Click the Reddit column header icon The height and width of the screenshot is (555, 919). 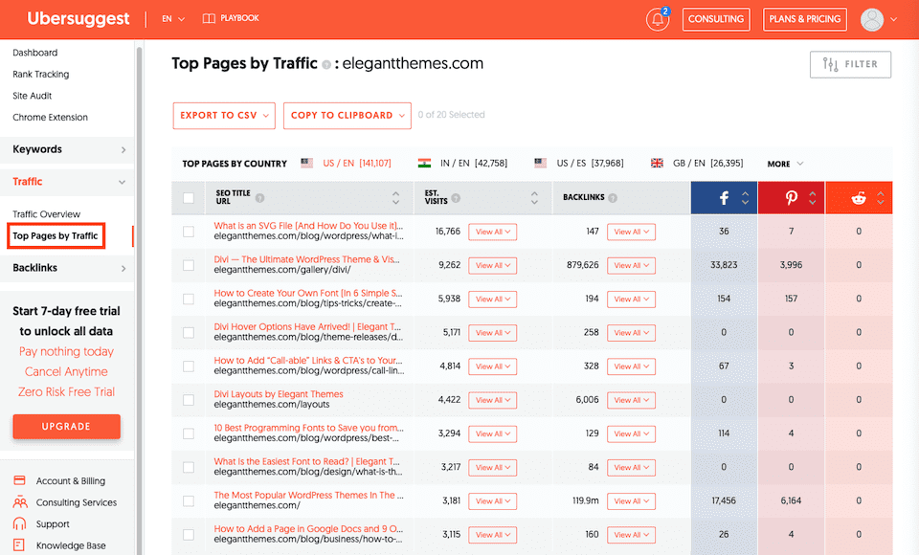pos(859,198)
